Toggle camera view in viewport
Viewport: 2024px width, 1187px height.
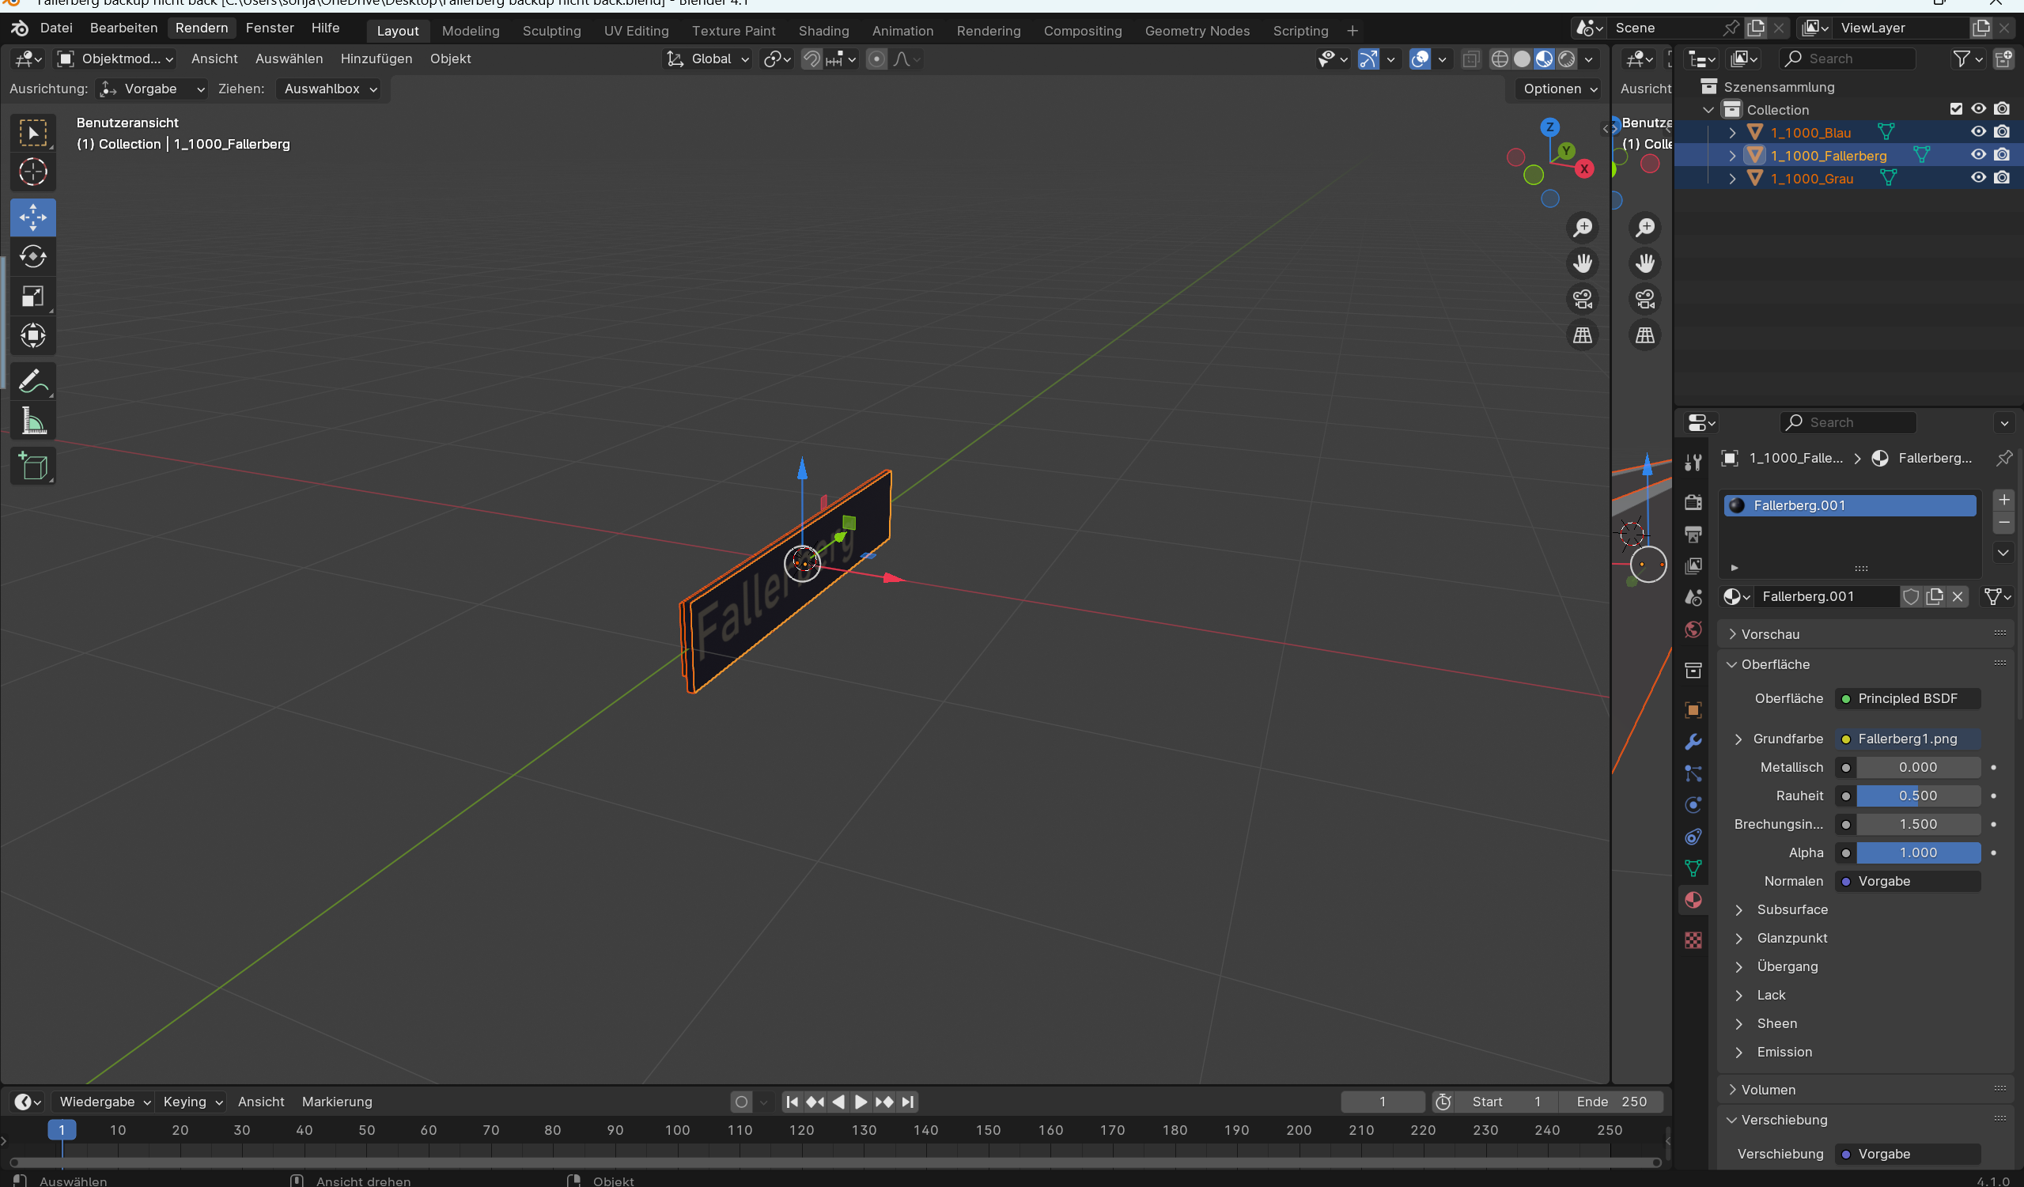[1582, 299]
